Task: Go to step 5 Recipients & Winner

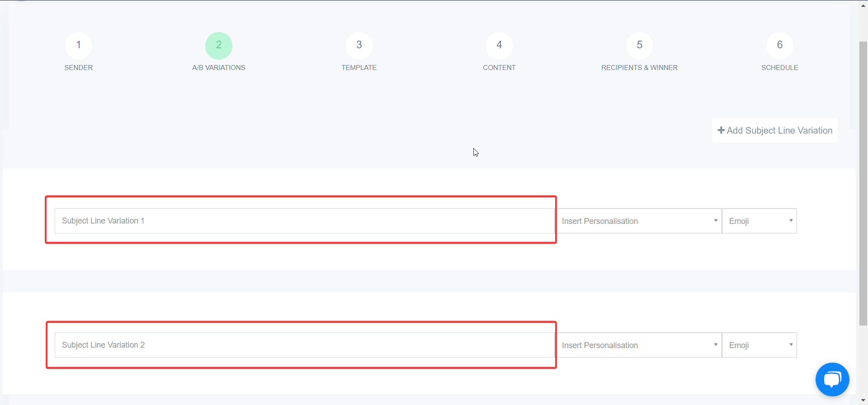Action: click(x=639, y=45)
